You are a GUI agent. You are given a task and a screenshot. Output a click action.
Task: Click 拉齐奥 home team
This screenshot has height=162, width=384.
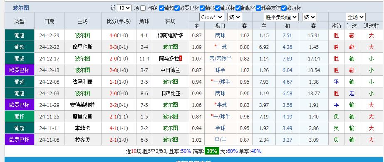tap(83, 140)
